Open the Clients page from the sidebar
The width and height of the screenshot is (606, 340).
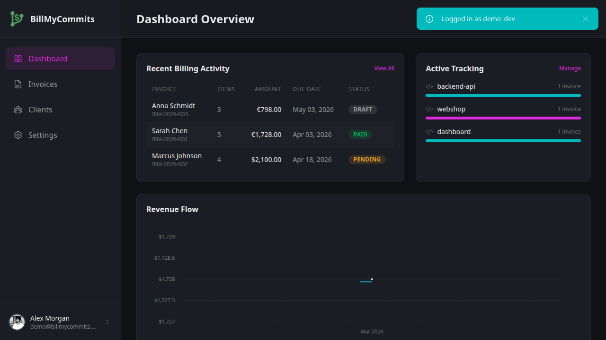61,110
